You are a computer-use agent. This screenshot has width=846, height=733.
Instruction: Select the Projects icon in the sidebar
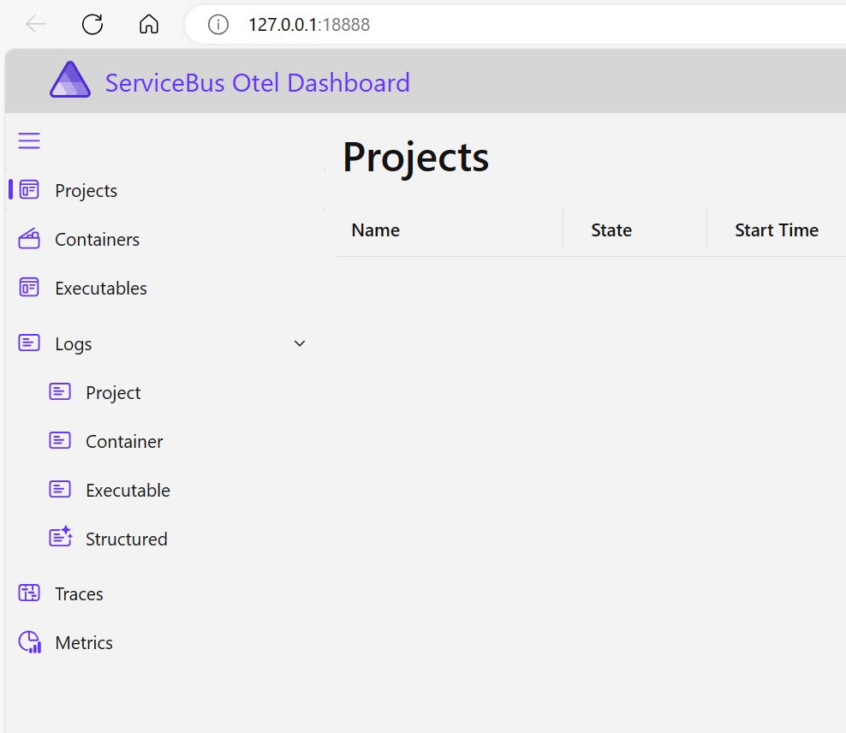[28, 190]
